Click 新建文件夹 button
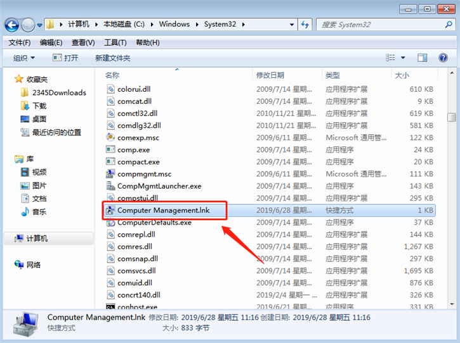 pyautogui.click(x=113, y=58)
